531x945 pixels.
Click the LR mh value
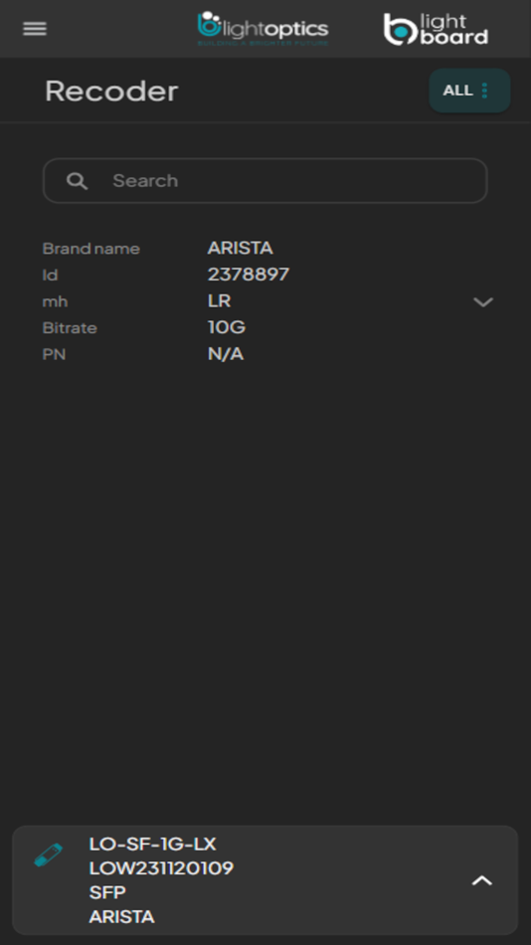[x=220, y=300]
